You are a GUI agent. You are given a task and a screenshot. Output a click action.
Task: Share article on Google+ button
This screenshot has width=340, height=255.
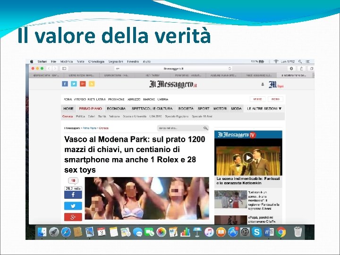pos(73,217)
